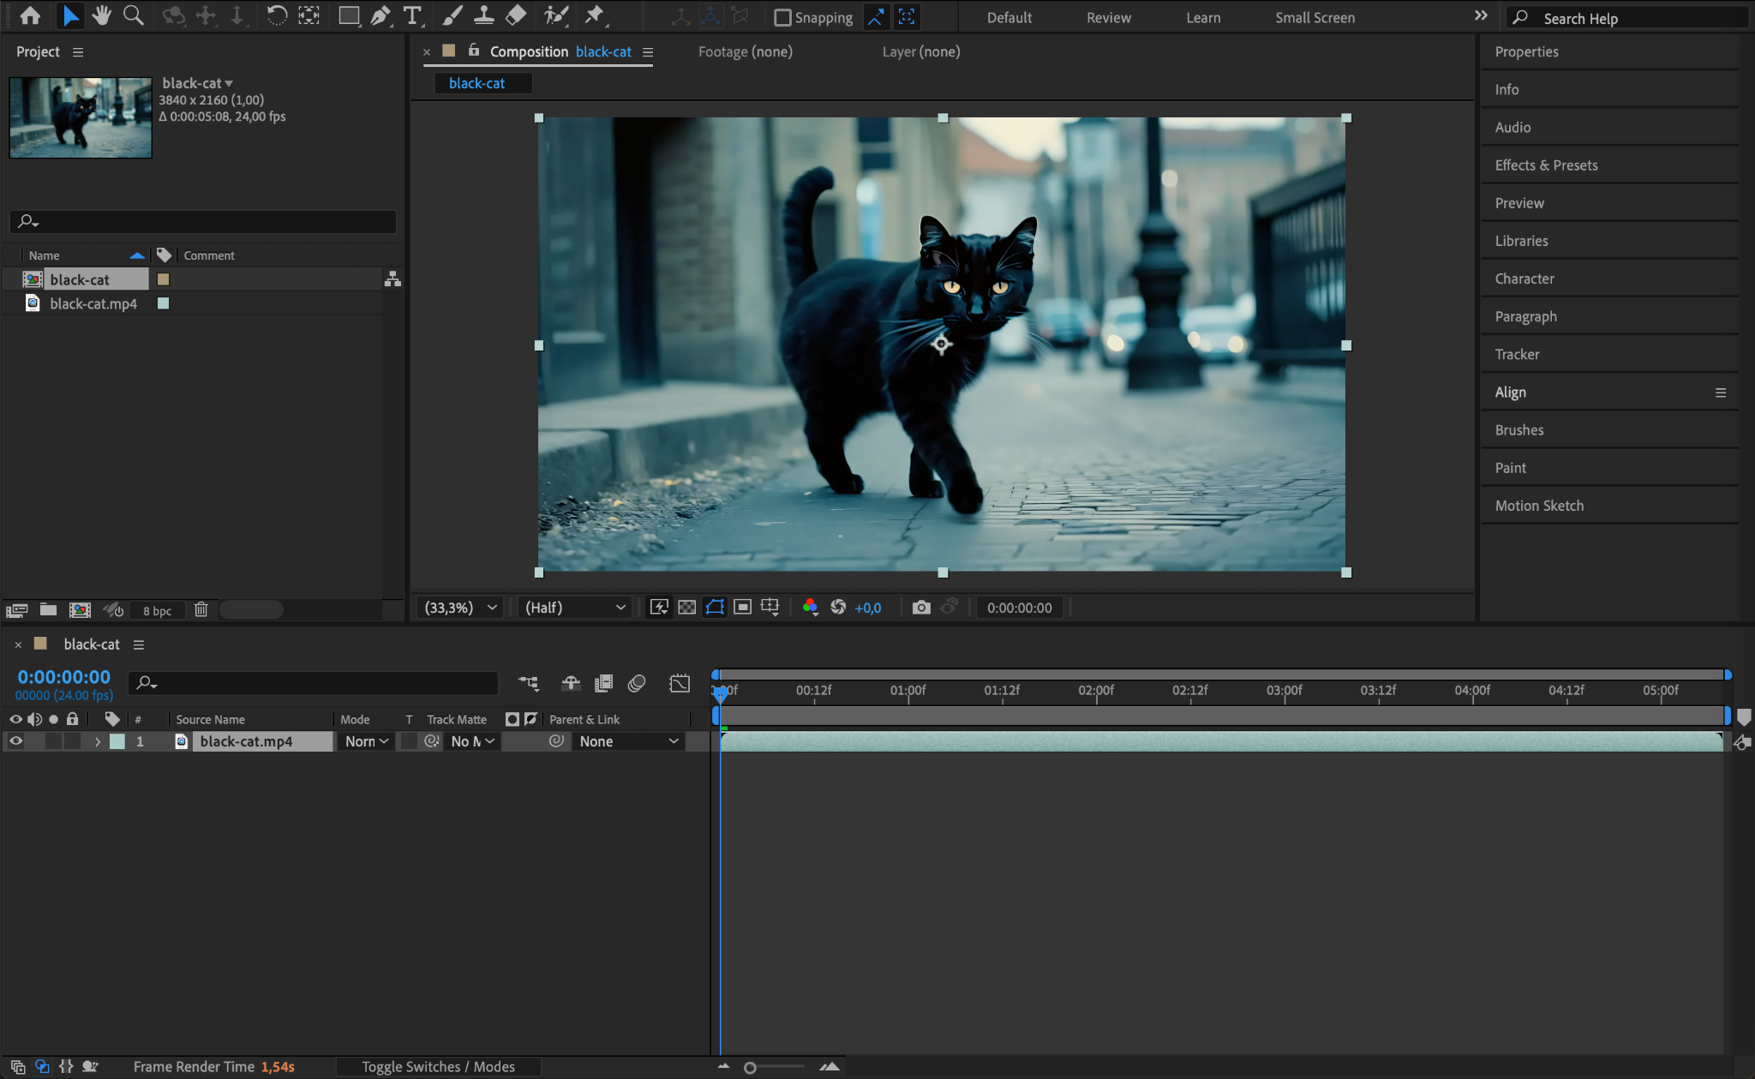Click the 8 bpc color depth button
1755x1079 pixels.
coord(157,611)
